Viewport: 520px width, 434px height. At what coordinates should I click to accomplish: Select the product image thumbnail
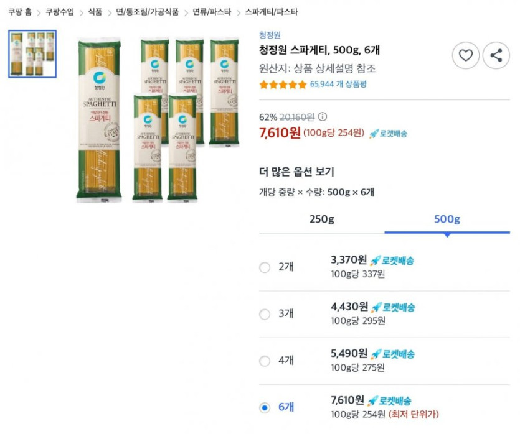(32, 54)
